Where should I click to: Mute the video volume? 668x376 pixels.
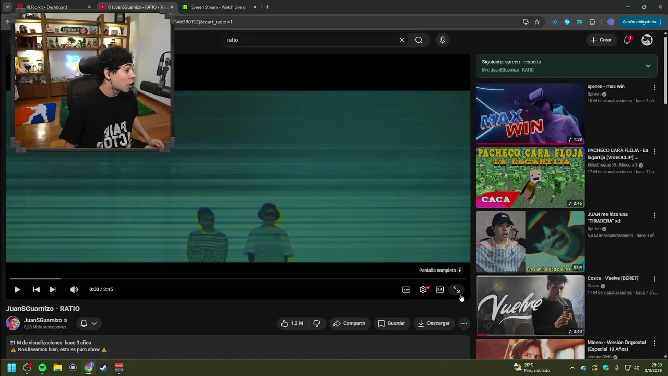tap(74, 289)
